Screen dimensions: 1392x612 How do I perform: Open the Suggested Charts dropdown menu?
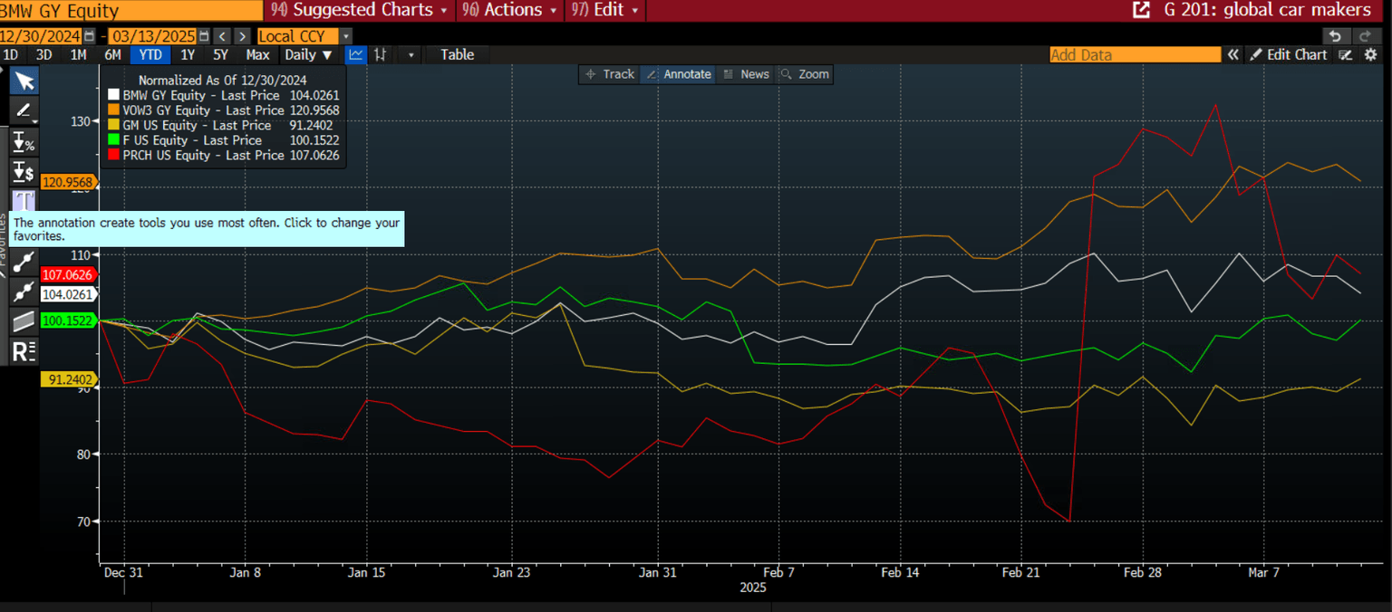(x=360, y=10)
